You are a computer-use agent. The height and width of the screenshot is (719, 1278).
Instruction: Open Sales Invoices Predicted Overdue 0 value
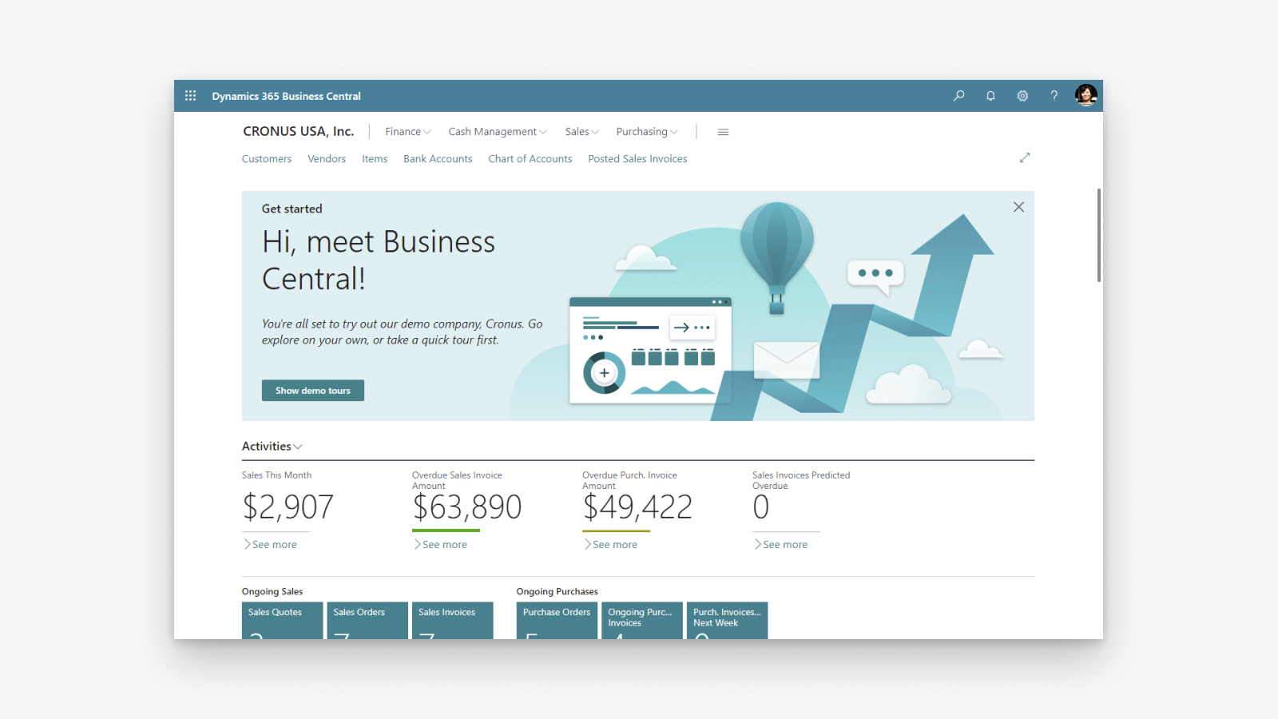pos(761,507)
